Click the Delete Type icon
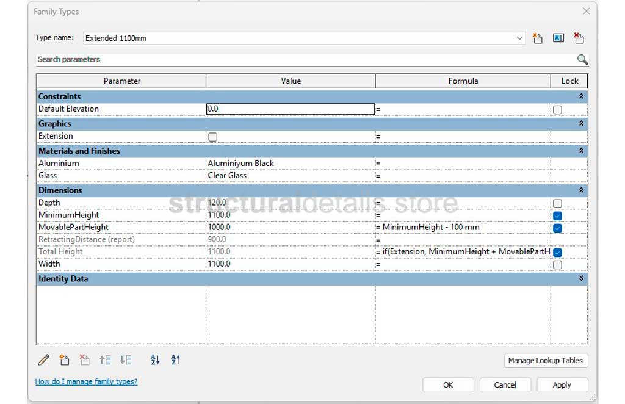Viewport: 625px width, 404px height. point(579,38)
